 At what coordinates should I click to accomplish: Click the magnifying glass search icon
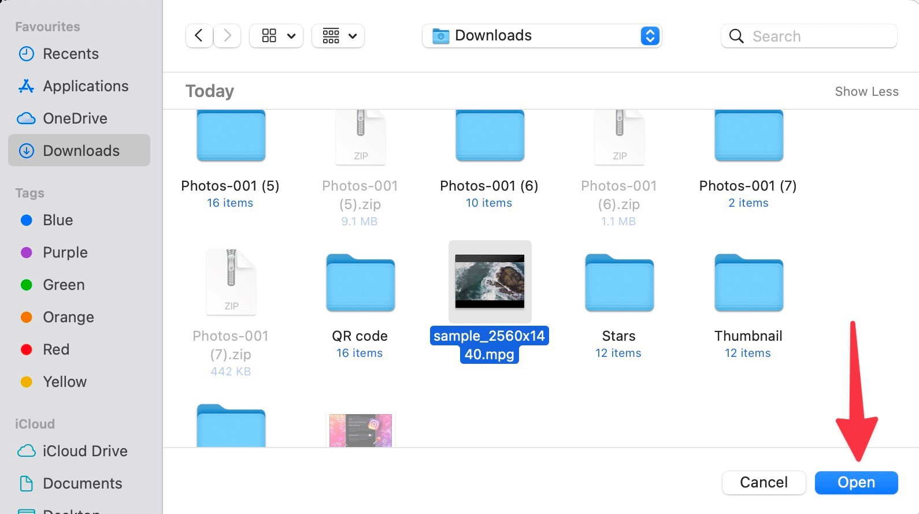(736, 36)
